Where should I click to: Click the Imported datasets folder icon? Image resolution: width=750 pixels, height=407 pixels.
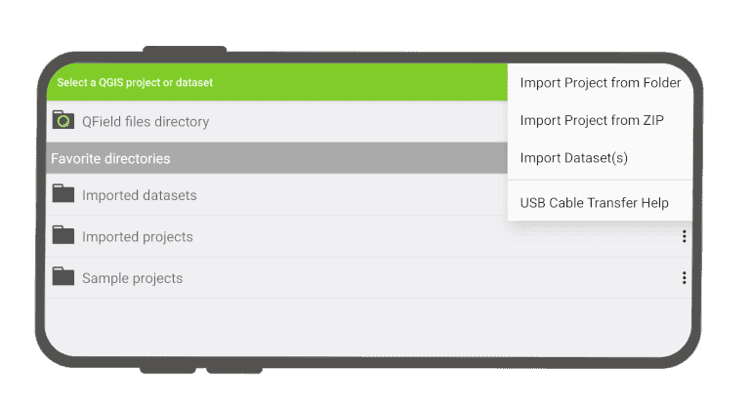click(x=63, y=194)
